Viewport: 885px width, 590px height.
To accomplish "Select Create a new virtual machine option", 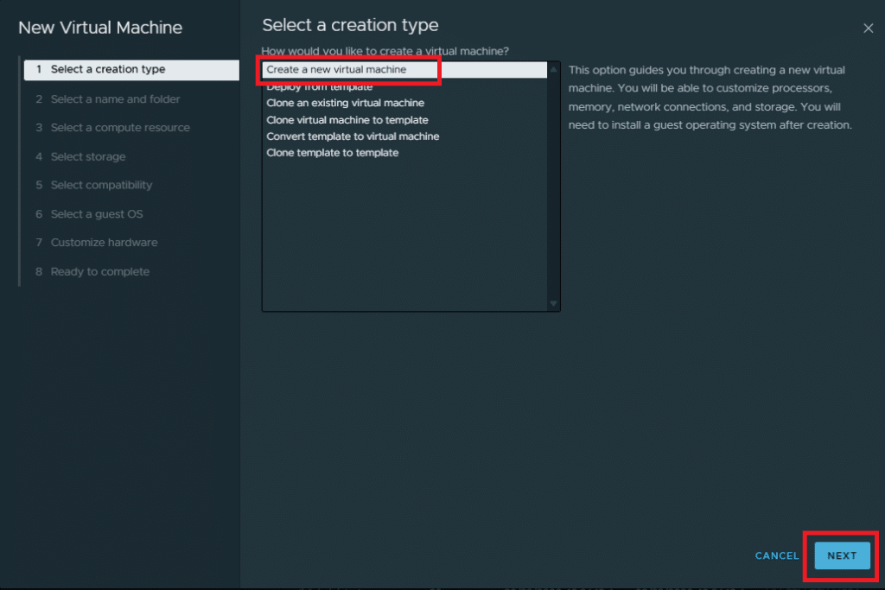I will pos(336,69).
